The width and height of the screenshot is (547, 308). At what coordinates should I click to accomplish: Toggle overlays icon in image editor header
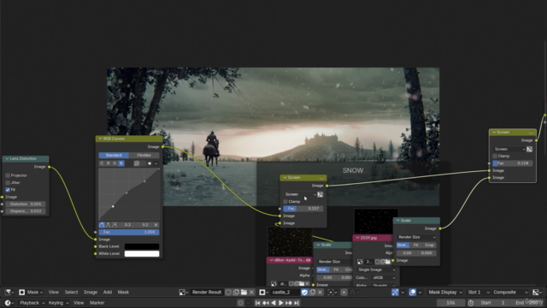[x=412, y=292]
